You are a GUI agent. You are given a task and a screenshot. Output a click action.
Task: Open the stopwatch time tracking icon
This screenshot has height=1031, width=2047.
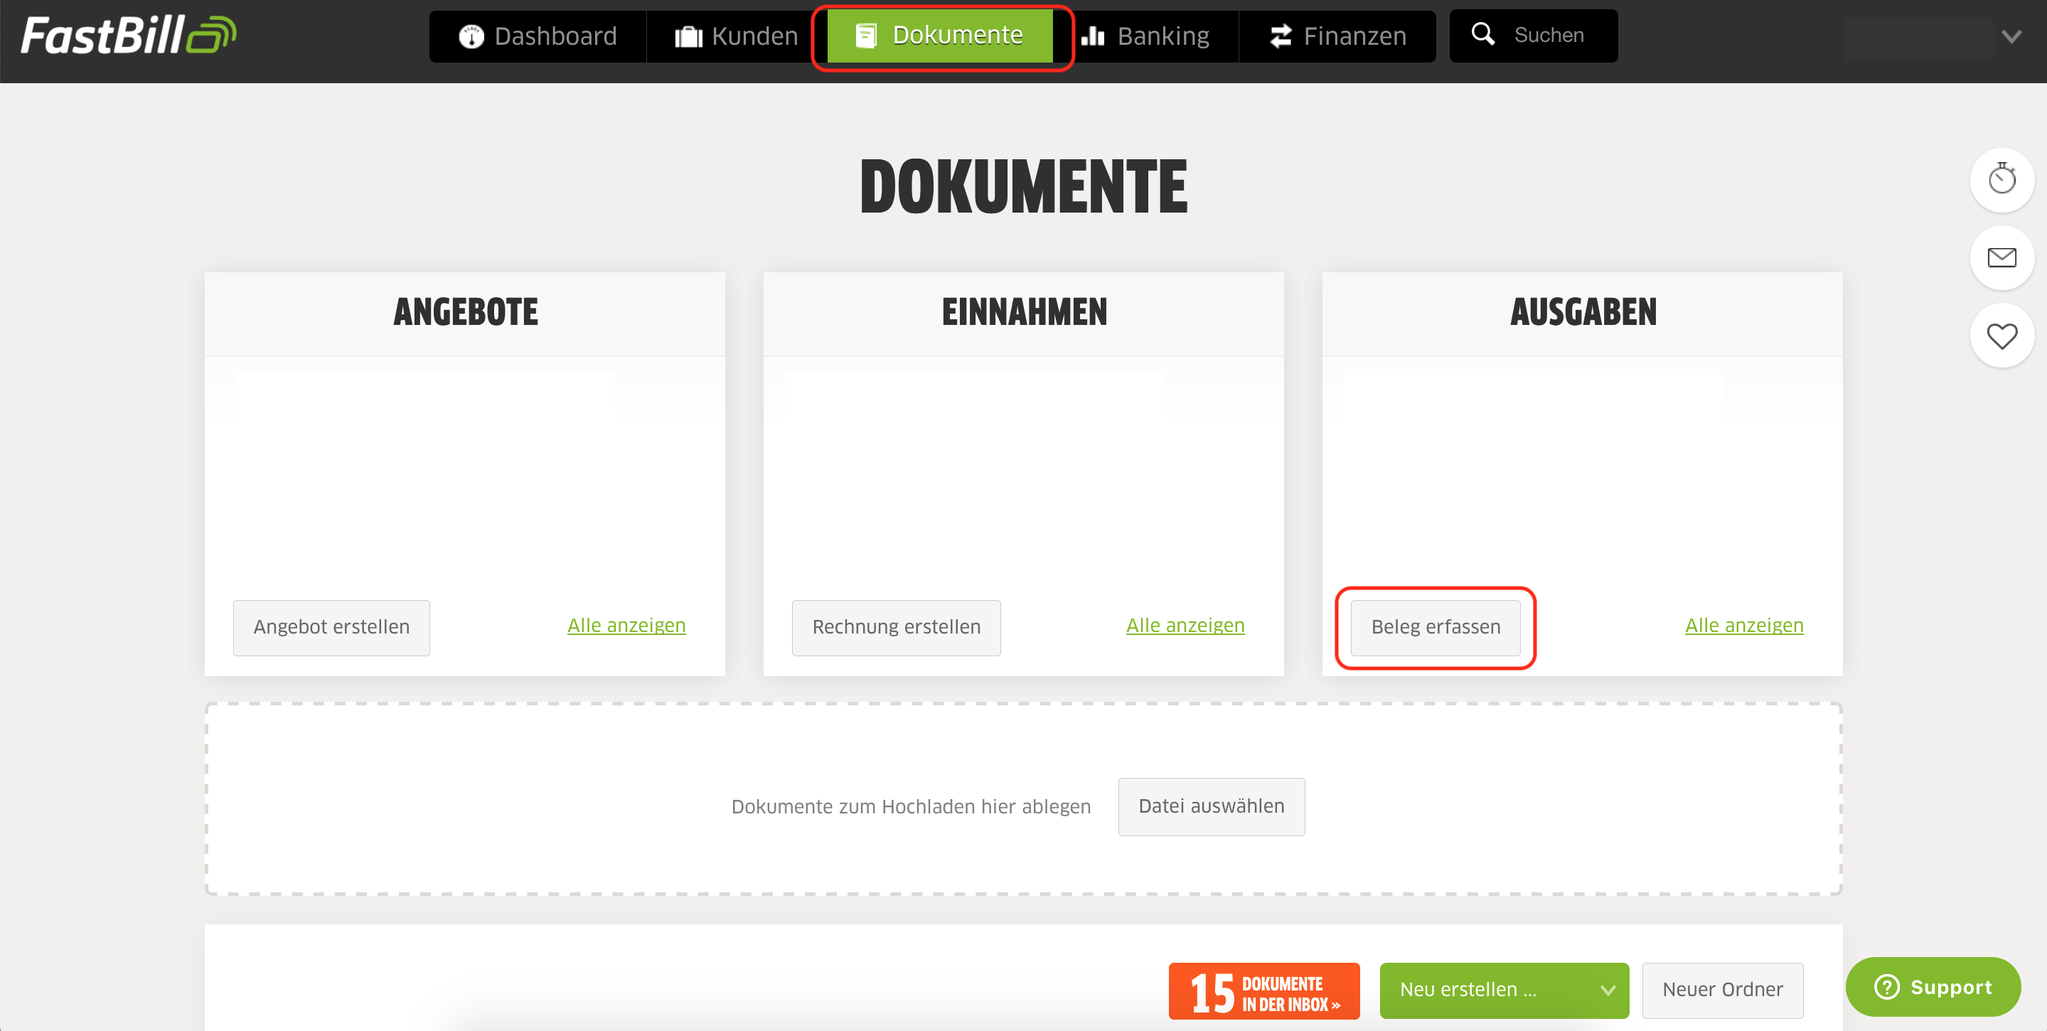pos(2001,180)
